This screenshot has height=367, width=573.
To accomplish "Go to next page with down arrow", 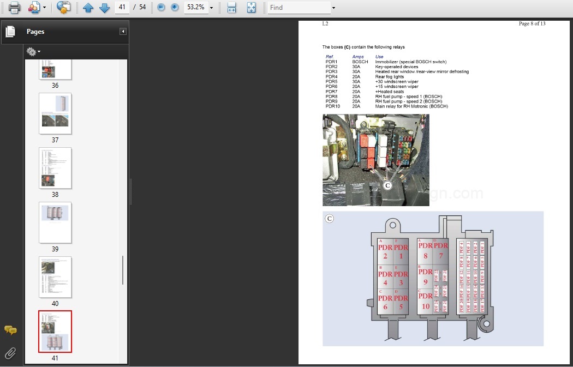I will [x=105, y=8].
